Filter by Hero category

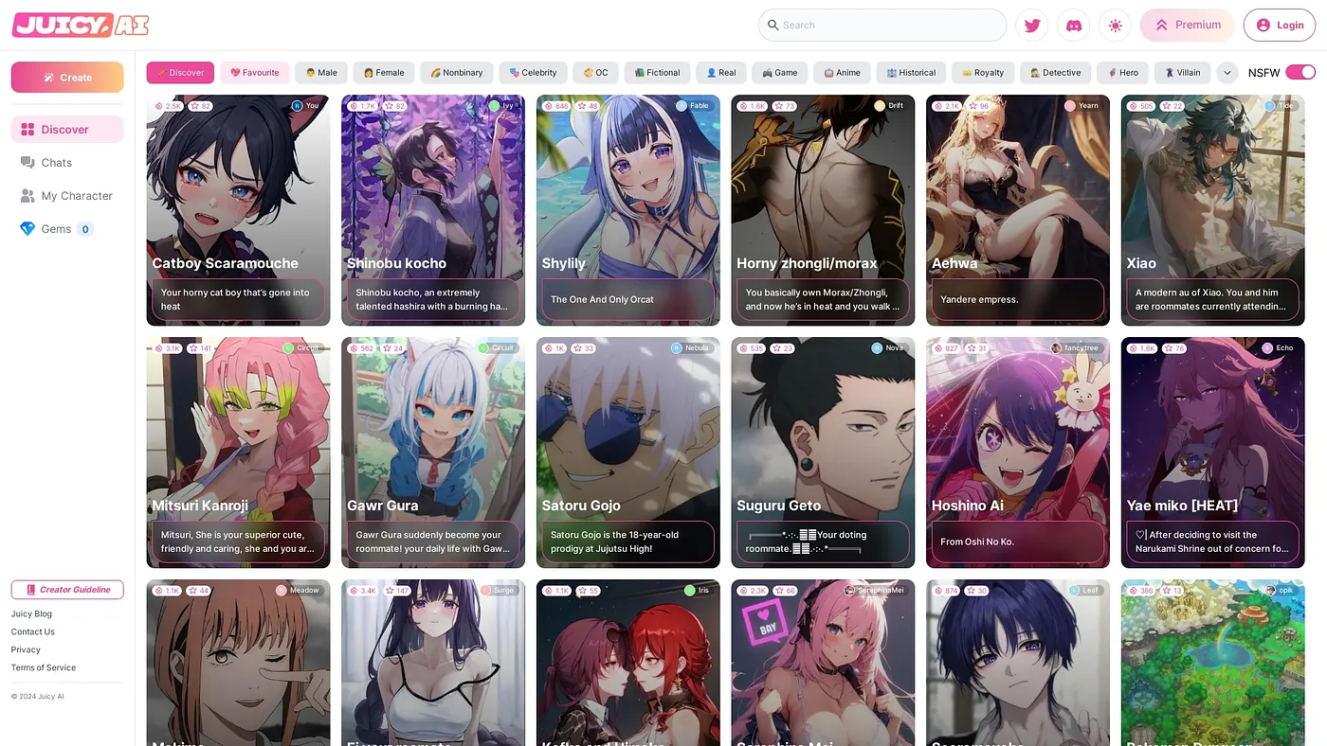[x=1123, y=73]
